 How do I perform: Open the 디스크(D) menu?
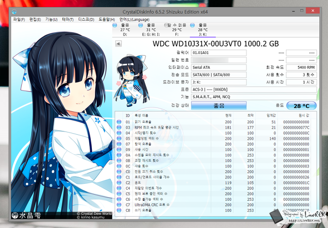point(86,20)
